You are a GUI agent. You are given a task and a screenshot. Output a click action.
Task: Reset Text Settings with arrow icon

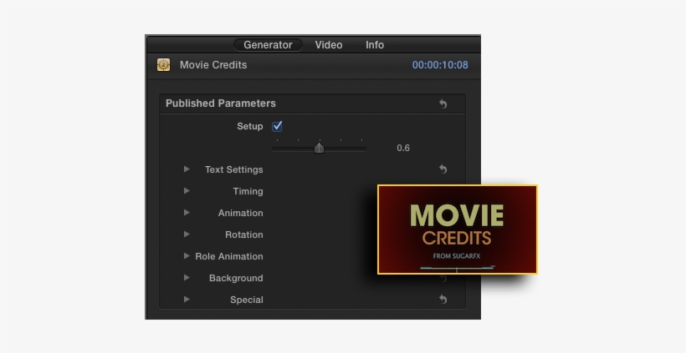point(443,169)
